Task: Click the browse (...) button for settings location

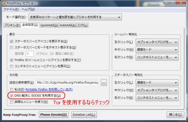Action: click(104, 83)
